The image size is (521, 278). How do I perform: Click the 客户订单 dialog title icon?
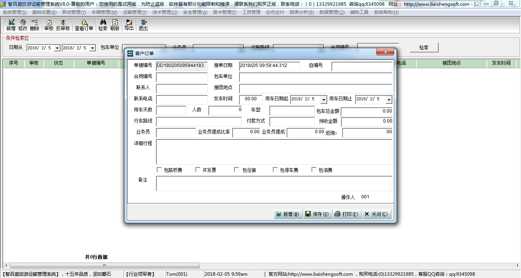point(130,53)
